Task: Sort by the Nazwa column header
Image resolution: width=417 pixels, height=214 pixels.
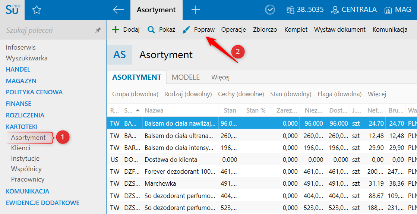Action: [x=154, y=110]
